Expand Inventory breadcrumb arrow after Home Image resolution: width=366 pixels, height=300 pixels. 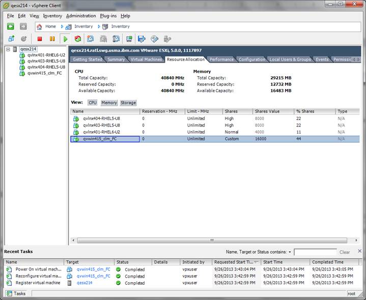coord(62,26)
